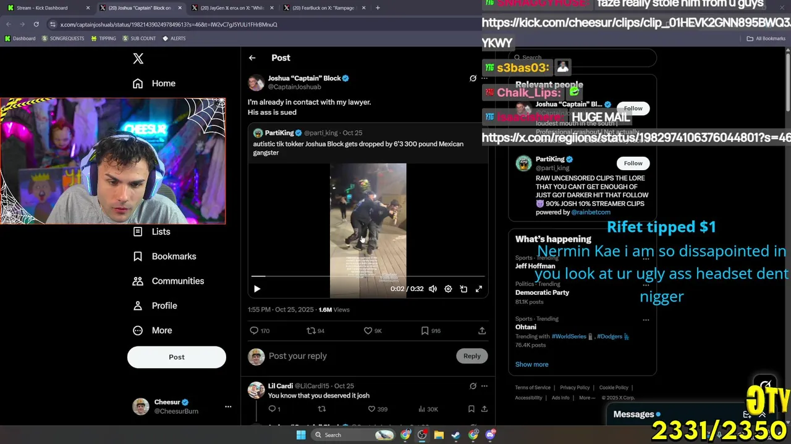Click the gray Reply button
791x444 pixels.
pyautogui.click(x=472, y=356)
